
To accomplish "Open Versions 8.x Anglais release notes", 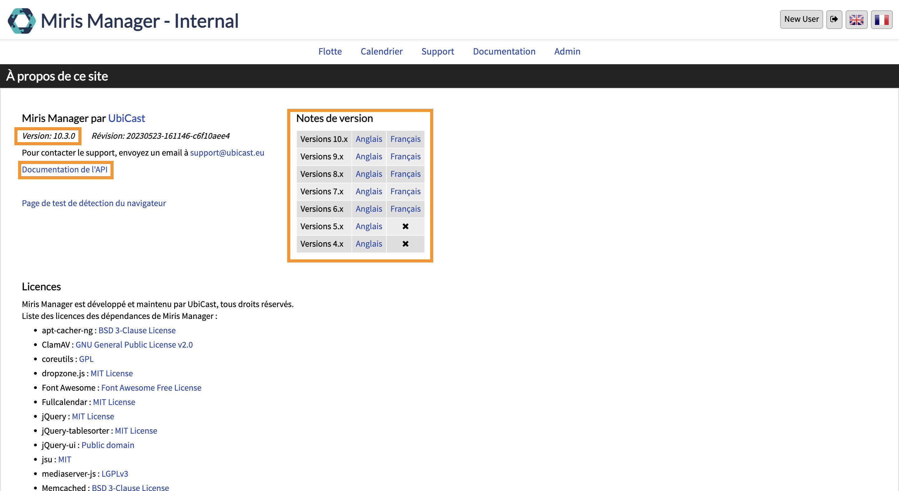I will click(x=369, y=174).
